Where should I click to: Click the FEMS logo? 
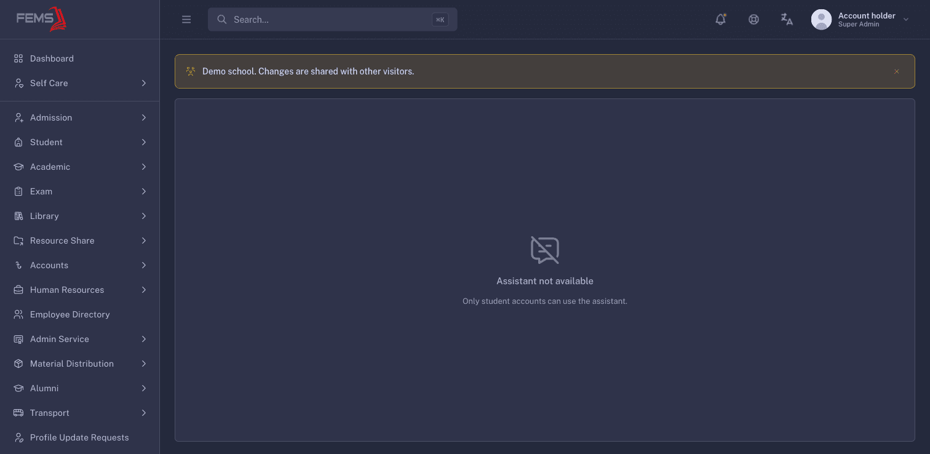click(x=41, y=18)
